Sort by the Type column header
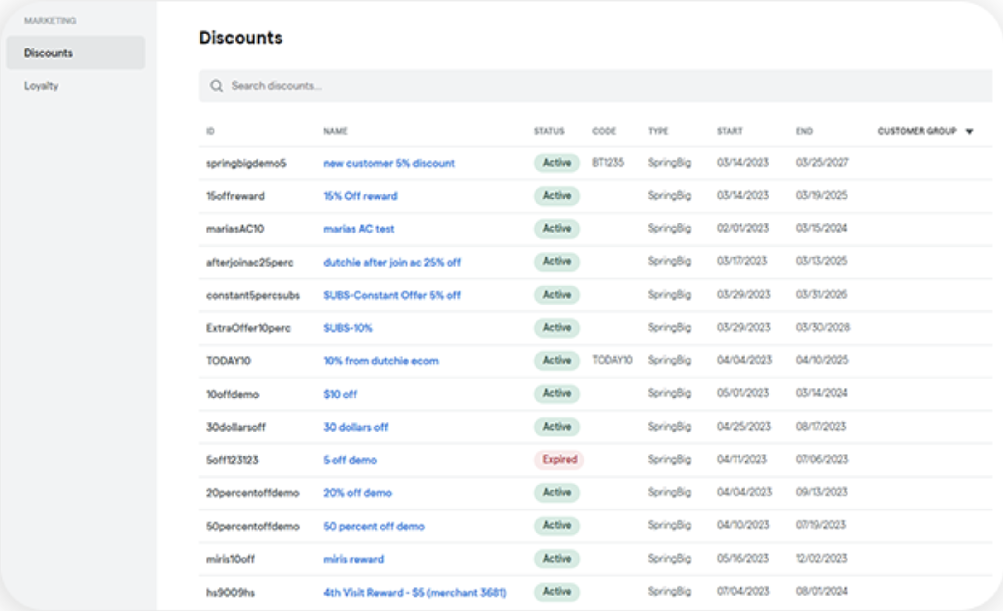The image size is (1003, 611). pyautogui.click(x=658, y=131)
